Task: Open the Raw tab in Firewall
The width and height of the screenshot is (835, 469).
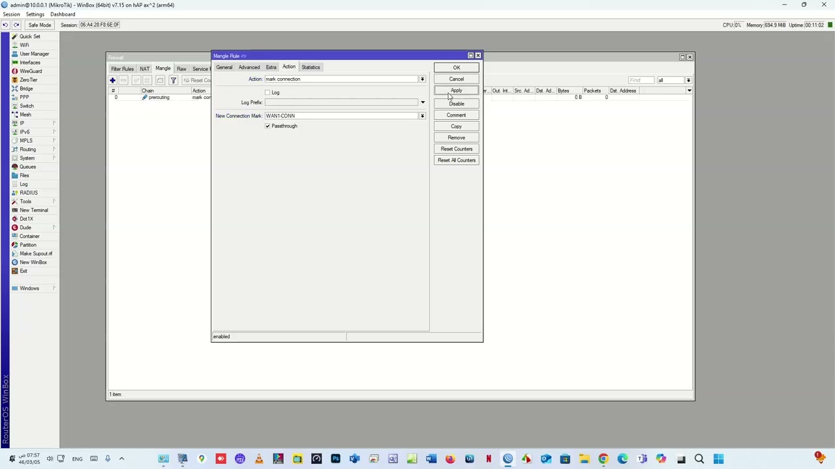Action: coord(181,69)
